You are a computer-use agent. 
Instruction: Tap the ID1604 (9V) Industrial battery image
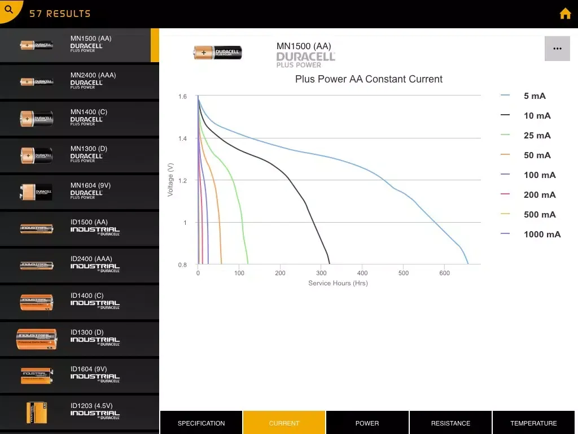pos(37,376)
